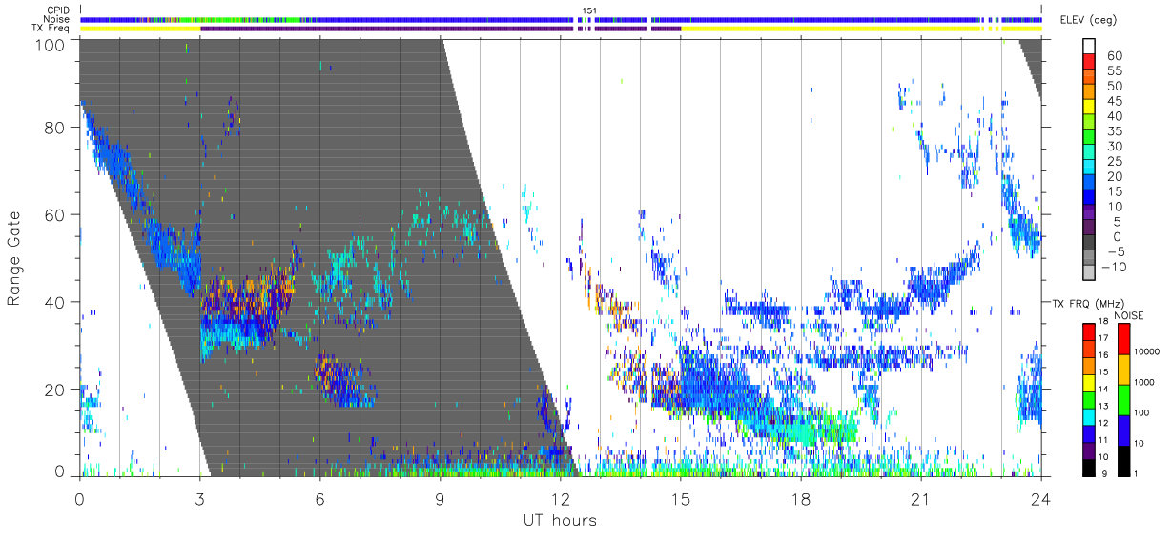
Task: Pick the blue 15–20 segment of the ELEV colorbar
Action: 1091,184
